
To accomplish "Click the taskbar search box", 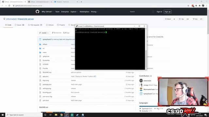I will tap(24, 115).
